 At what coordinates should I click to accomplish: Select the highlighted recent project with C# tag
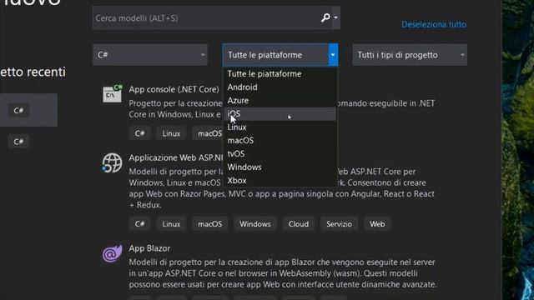tap(28, 110)
